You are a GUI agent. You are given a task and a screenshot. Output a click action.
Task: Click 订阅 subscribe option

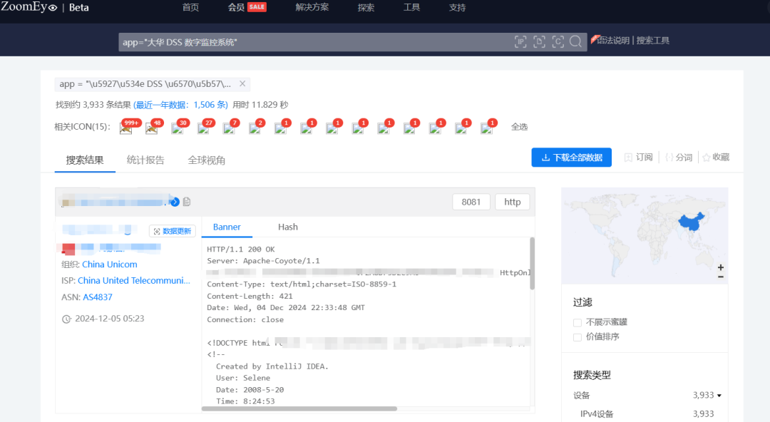pos(638,158)
